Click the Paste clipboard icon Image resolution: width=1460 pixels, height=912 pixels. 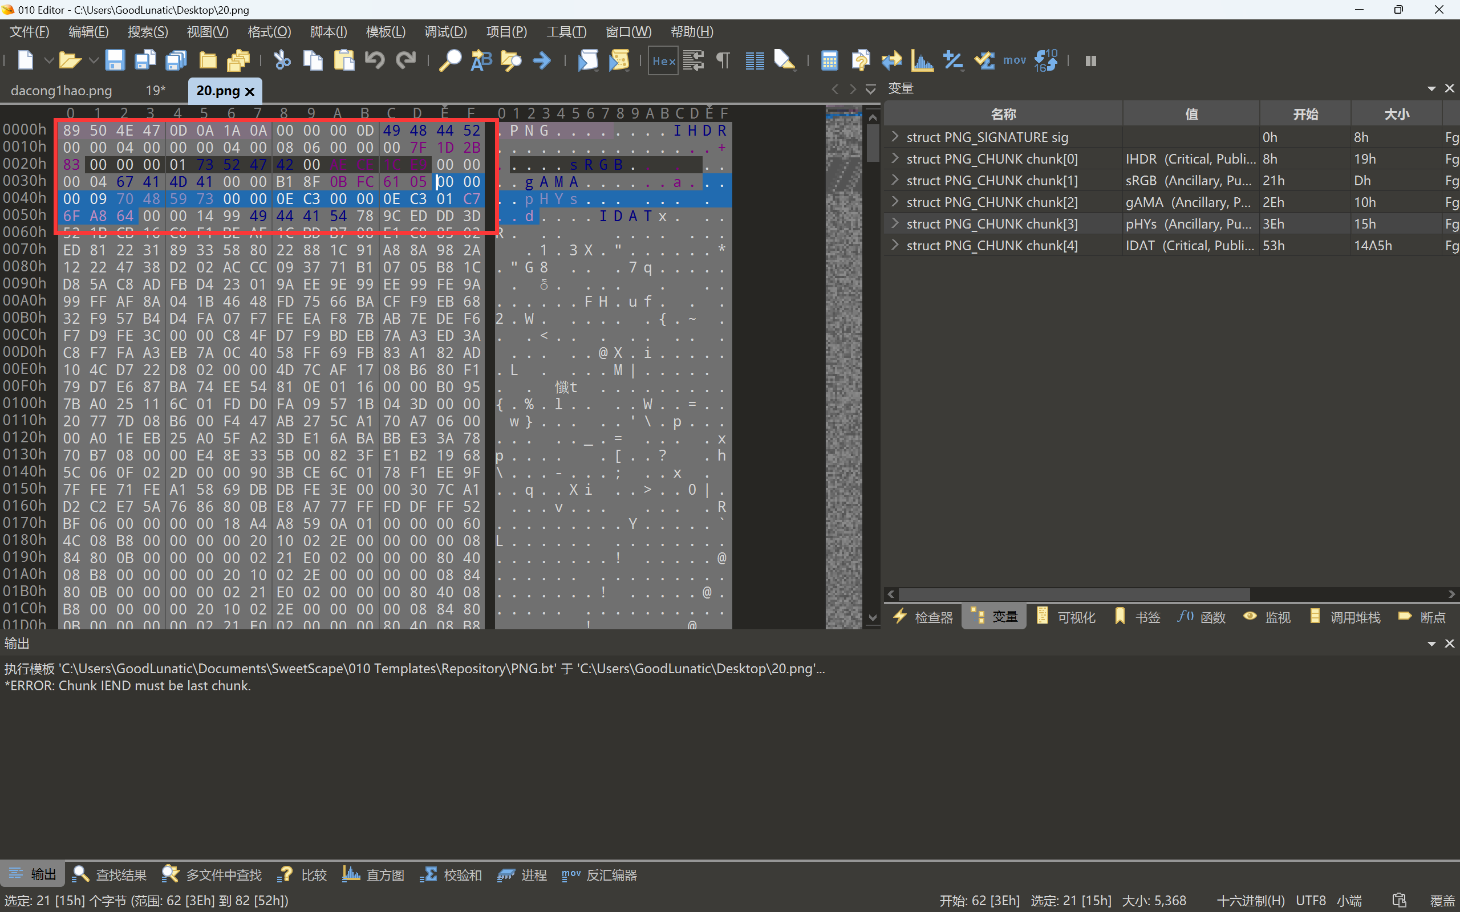pyautogui.click(x=344, y=60)
